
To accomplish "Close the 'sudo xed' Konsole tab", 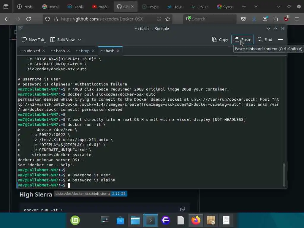I will [44, 51].
